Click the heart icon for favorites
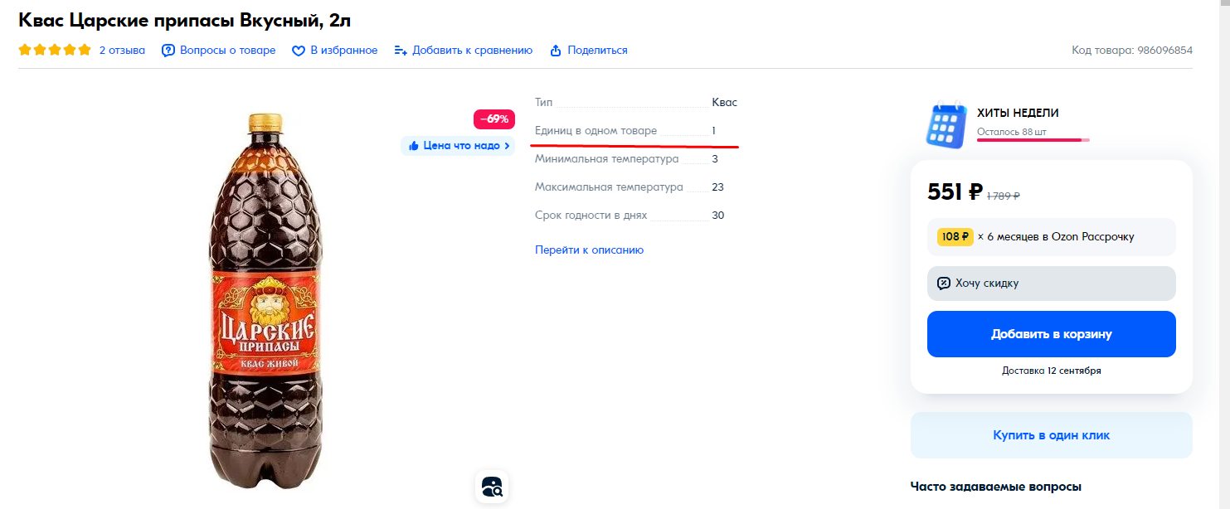Screen dimensions: 1230x509 (x=299, y=51)
